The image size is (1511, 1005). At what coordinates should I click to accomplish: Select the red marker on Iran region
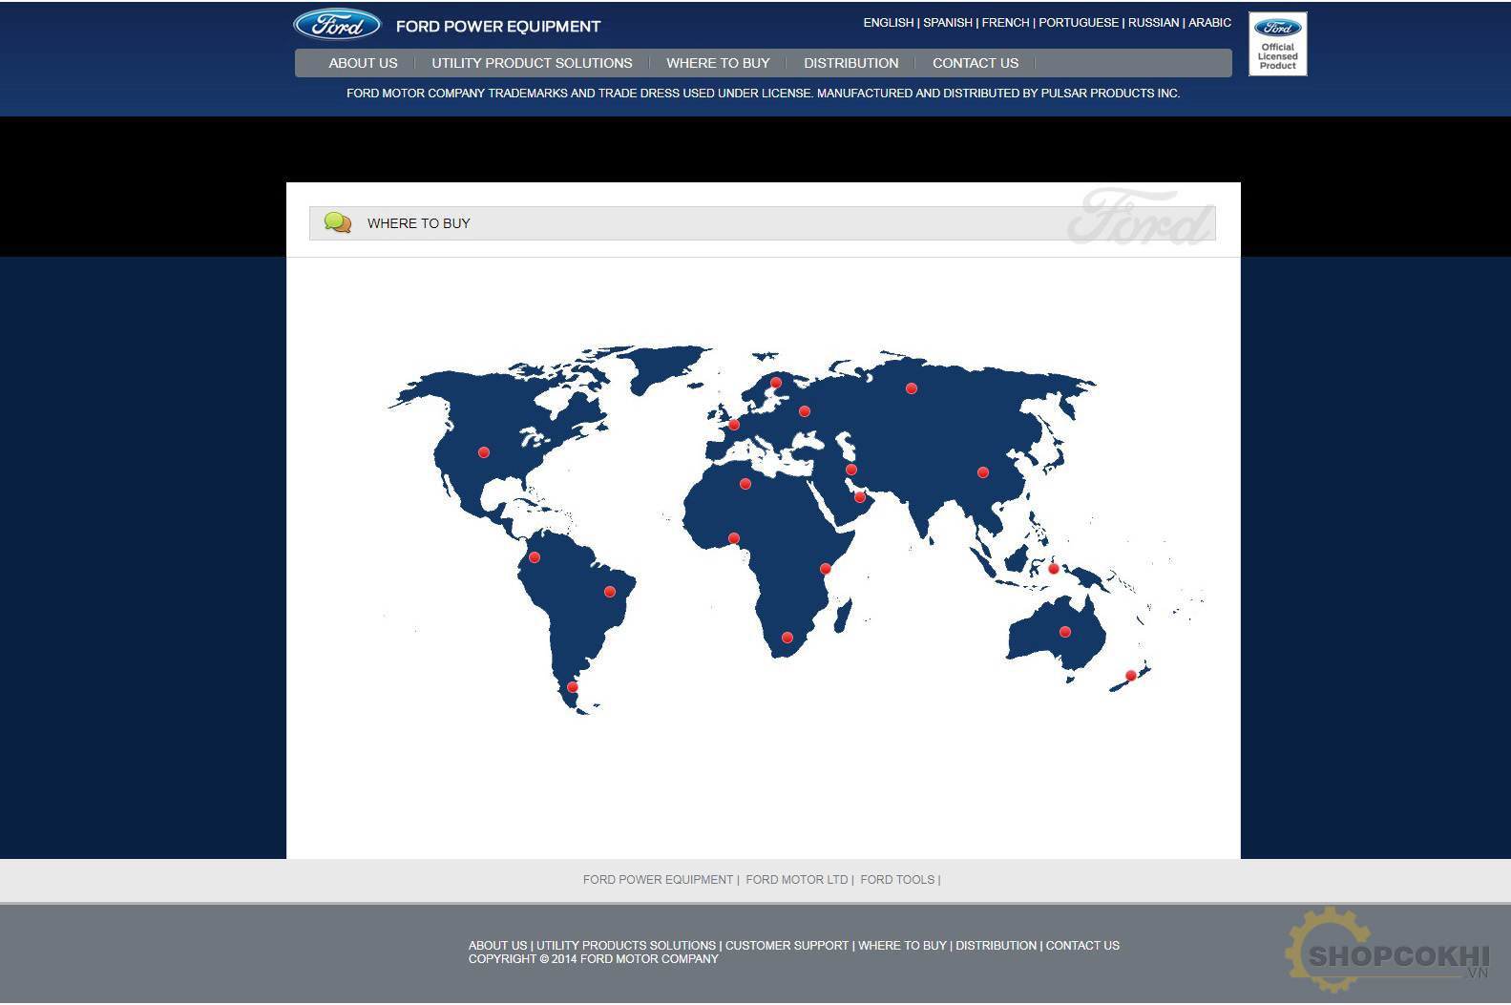[x=851, y=470]
